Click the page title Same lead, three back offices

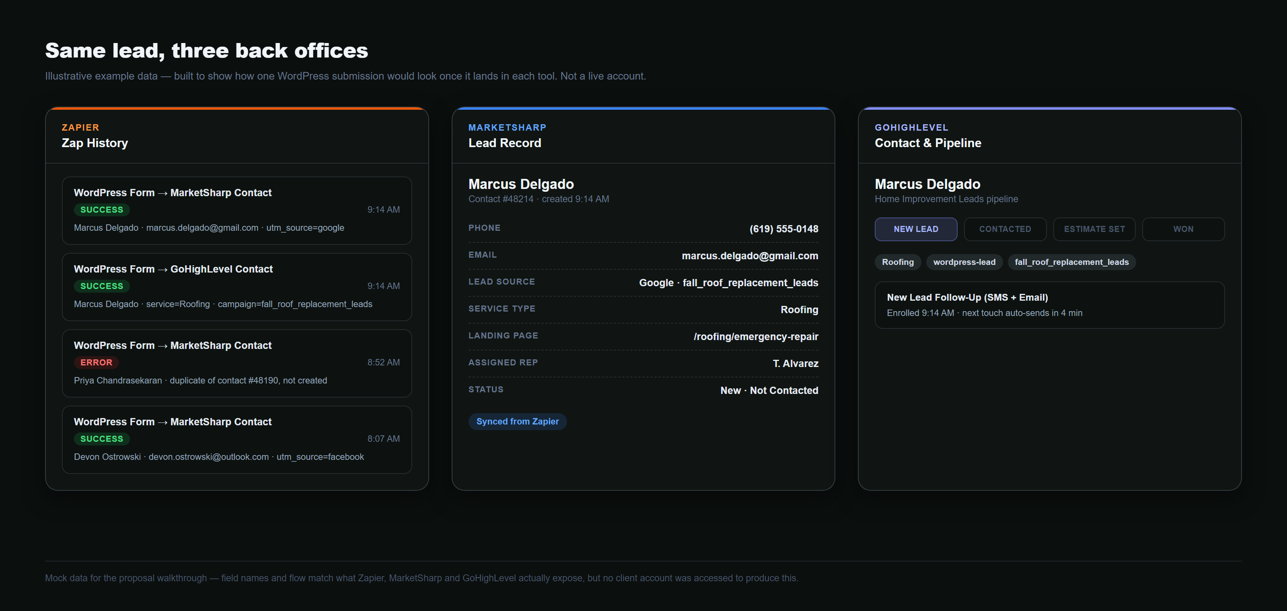[x=206, y=51]
